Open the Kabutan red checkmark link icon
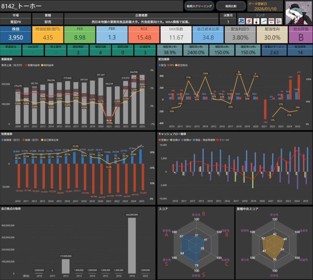Screen dimensions: 313x280 (249, 21)
